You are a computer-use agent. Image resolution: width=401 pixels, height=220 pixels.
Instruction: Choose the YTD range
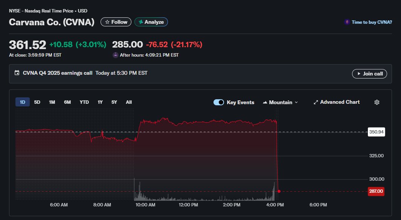[x=84, y=102]
